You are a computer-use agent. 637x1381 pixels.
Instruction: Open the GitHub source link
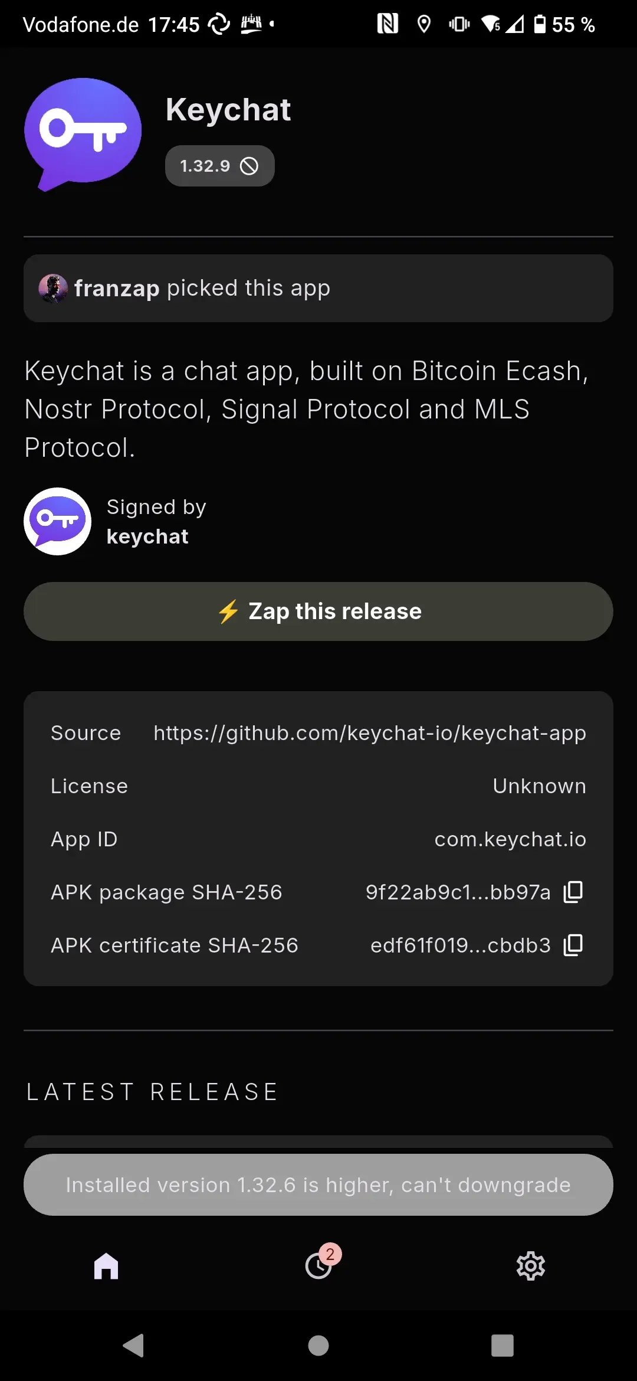(370, 733)
